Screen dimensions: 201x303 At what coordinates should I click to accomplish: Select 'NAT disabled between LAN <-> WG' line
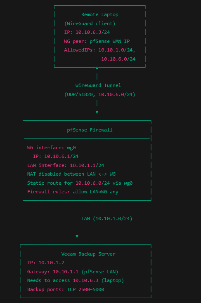[71, 174]
